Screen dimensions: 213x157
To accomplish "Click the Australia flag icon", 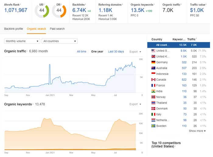I will [x=153, y=68].
